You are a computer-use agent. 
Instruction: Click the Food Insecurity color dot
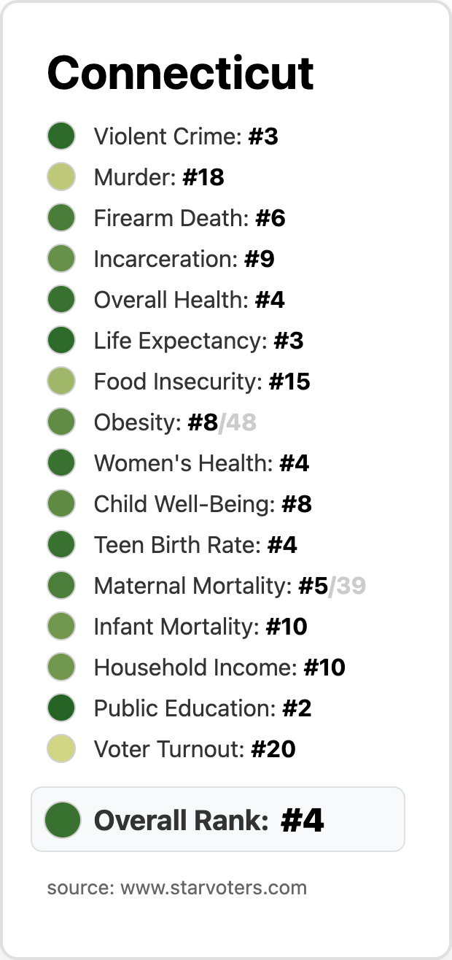(61, 382)
